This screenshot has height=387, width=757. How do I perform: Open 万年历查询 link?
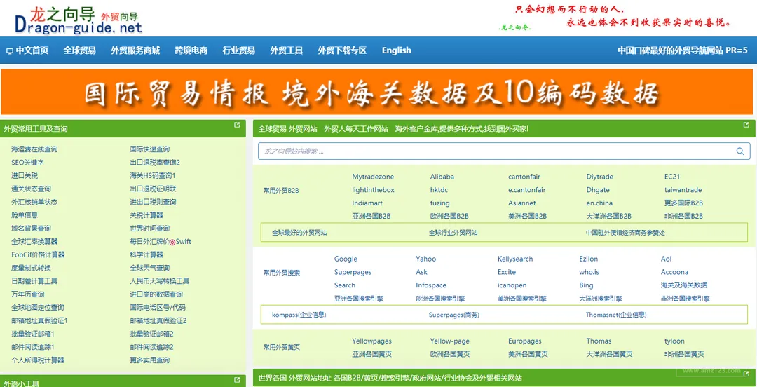pyautogui.click(x=27, y=294)
